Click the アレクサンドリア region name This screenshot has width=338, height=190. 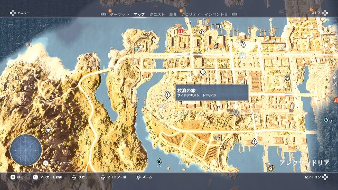point(304,163)
